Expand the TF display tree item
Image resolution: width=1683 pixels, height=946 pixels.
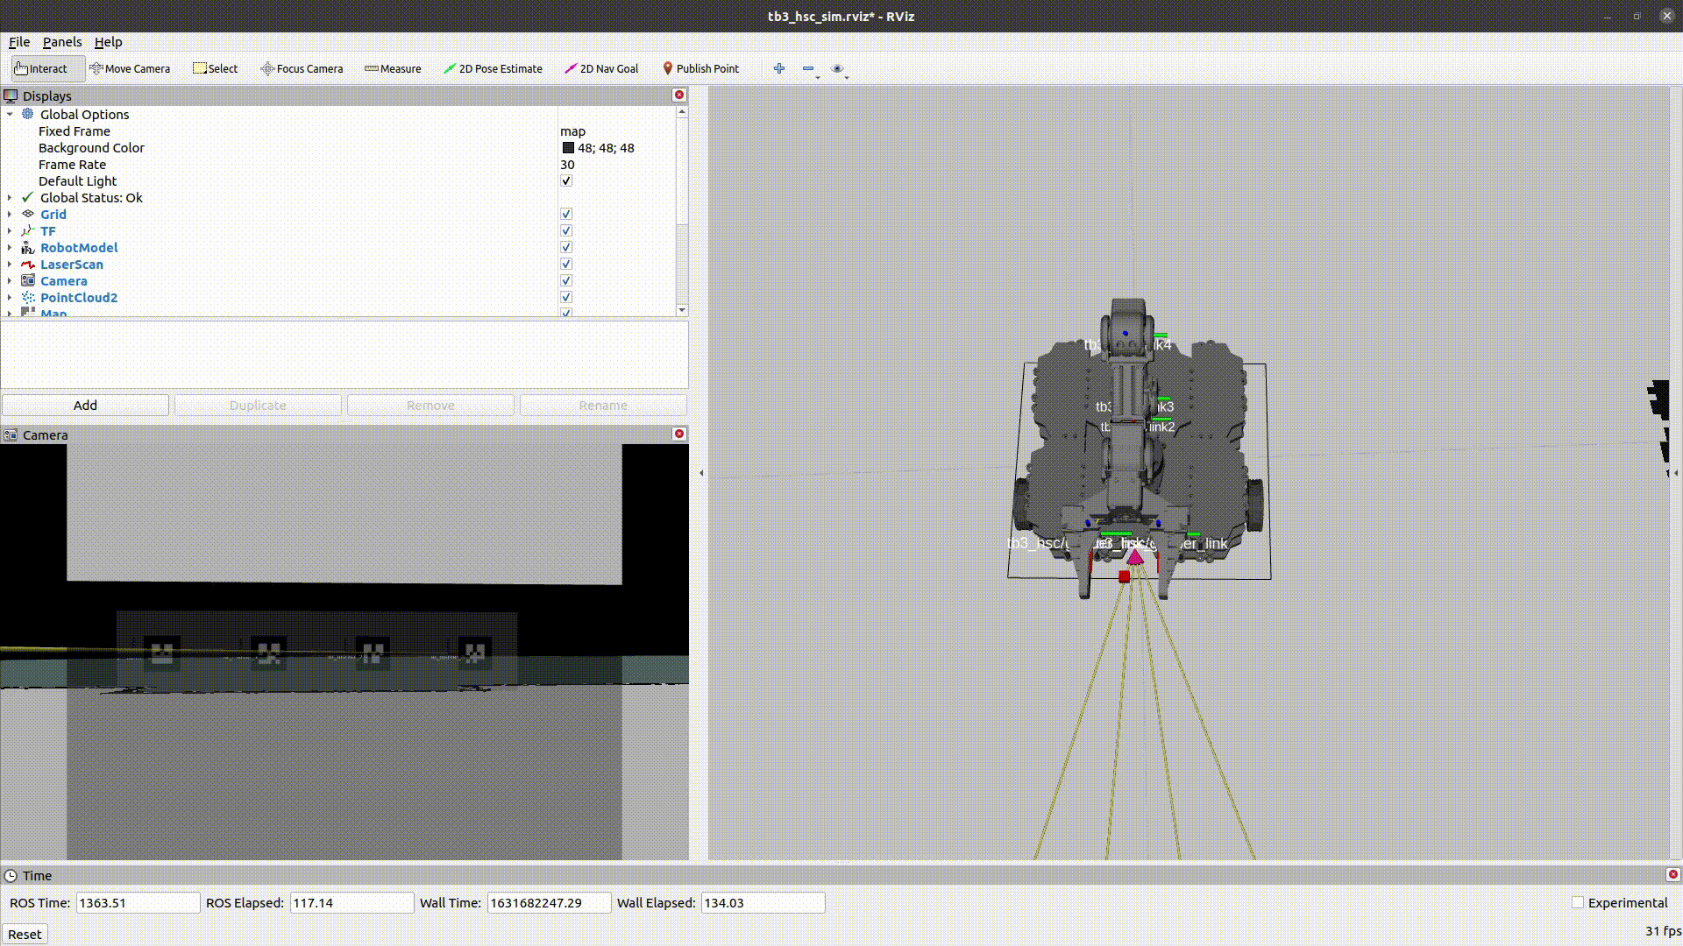point(10,231)
